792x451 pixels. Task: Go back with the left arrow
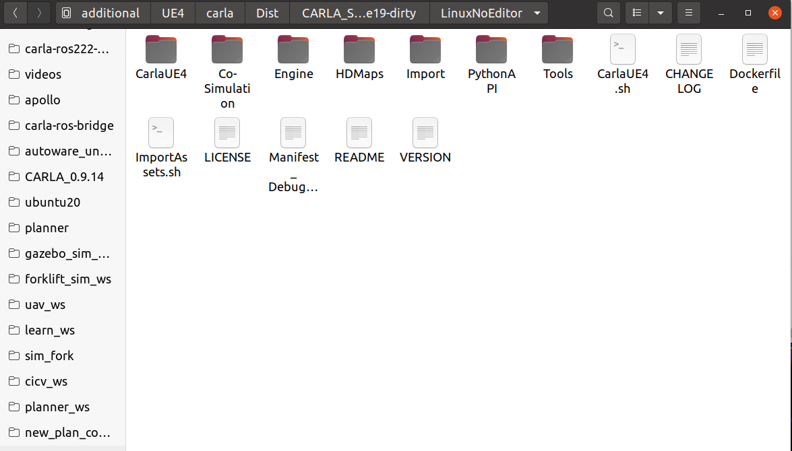[16, 13]
